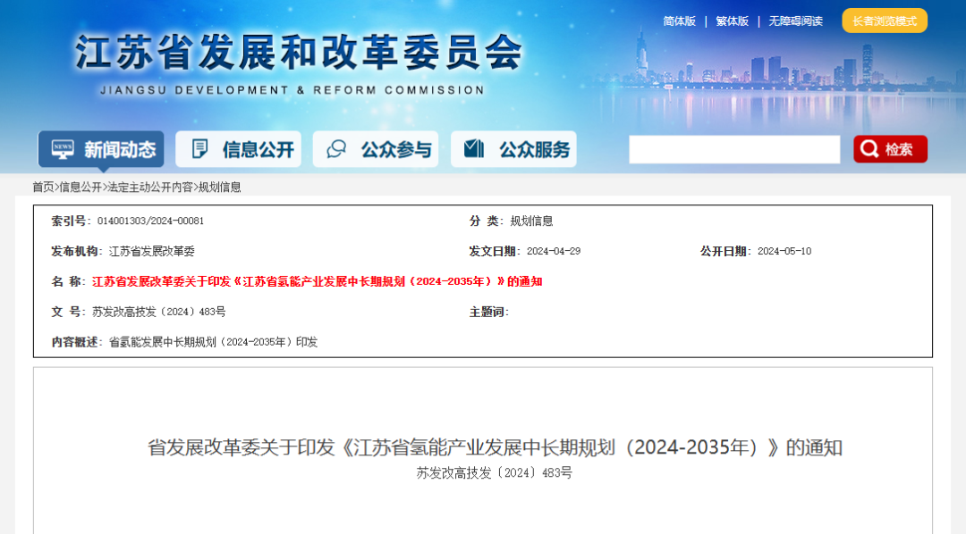
Task: Click the magnifier icon in the 检索 button
Action: pyautogui.click(x=869, y=149)
